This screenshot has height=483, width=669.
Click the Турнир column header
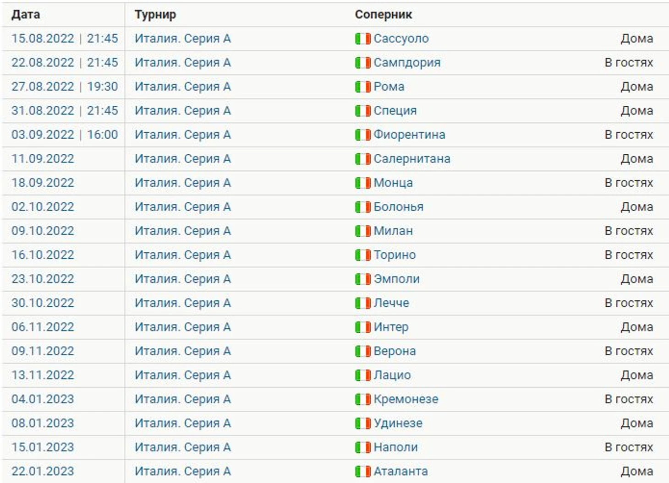pos(155,15)
